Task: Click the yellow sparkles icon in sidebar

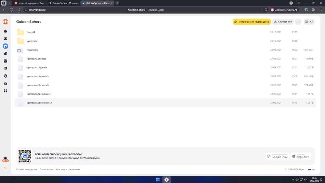Action: (6, 168)
